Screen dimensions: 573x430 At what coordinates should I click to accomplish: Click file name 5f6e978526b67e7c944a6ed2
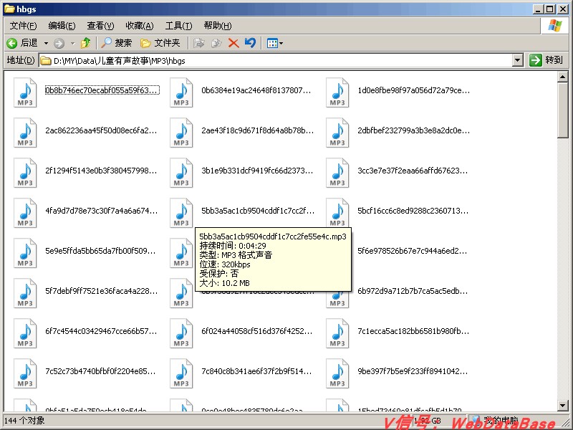[x=413, y=252]
